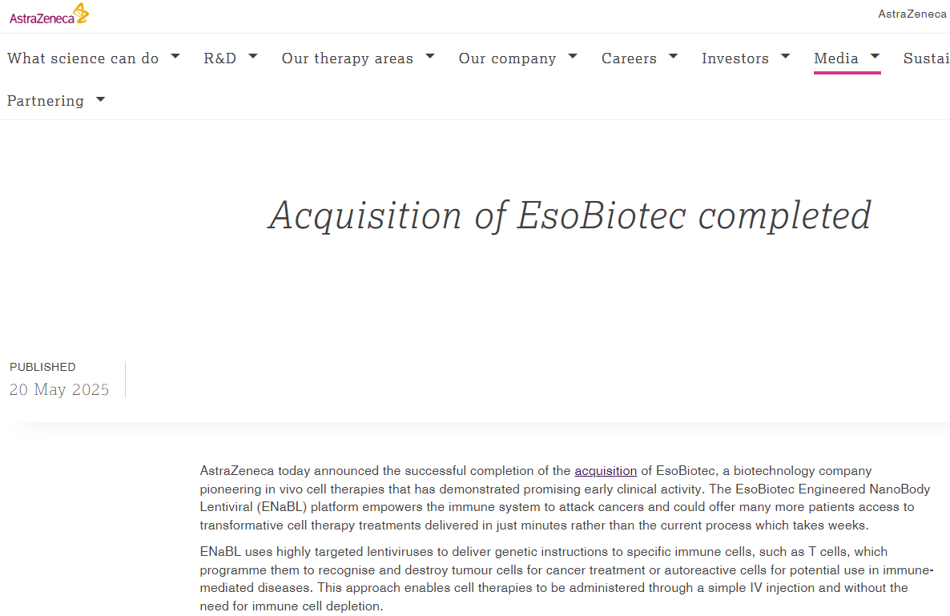The image size is (950, 616).
Task: Select the Investors menu item
Action: click(x=735, y=58)
